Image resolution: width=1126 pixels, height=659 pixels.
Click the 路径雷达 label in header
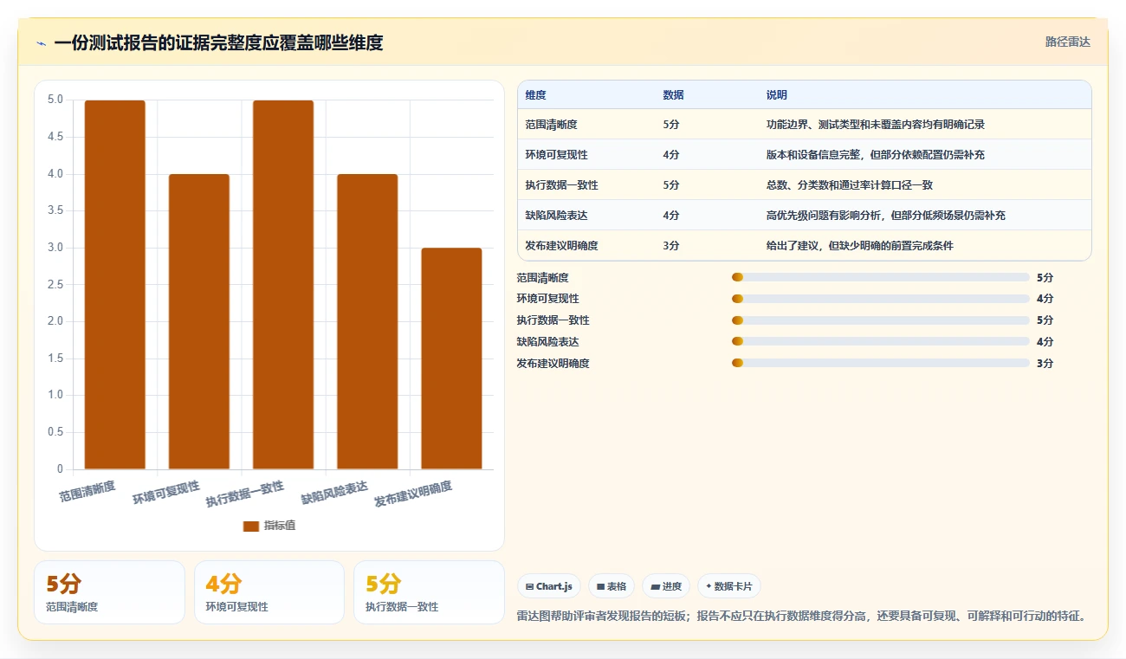click(x=1068, y=42)
